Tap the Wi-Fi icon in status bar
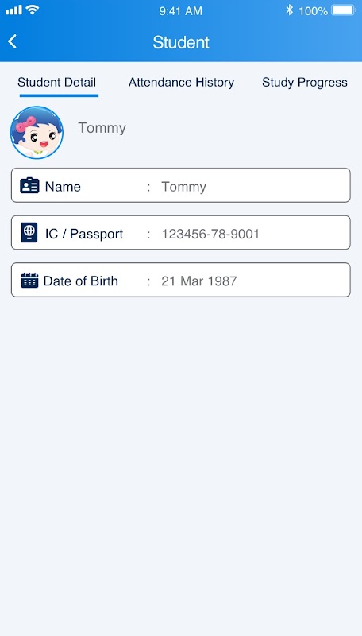The image size is (362, 636). coord(32,10)
